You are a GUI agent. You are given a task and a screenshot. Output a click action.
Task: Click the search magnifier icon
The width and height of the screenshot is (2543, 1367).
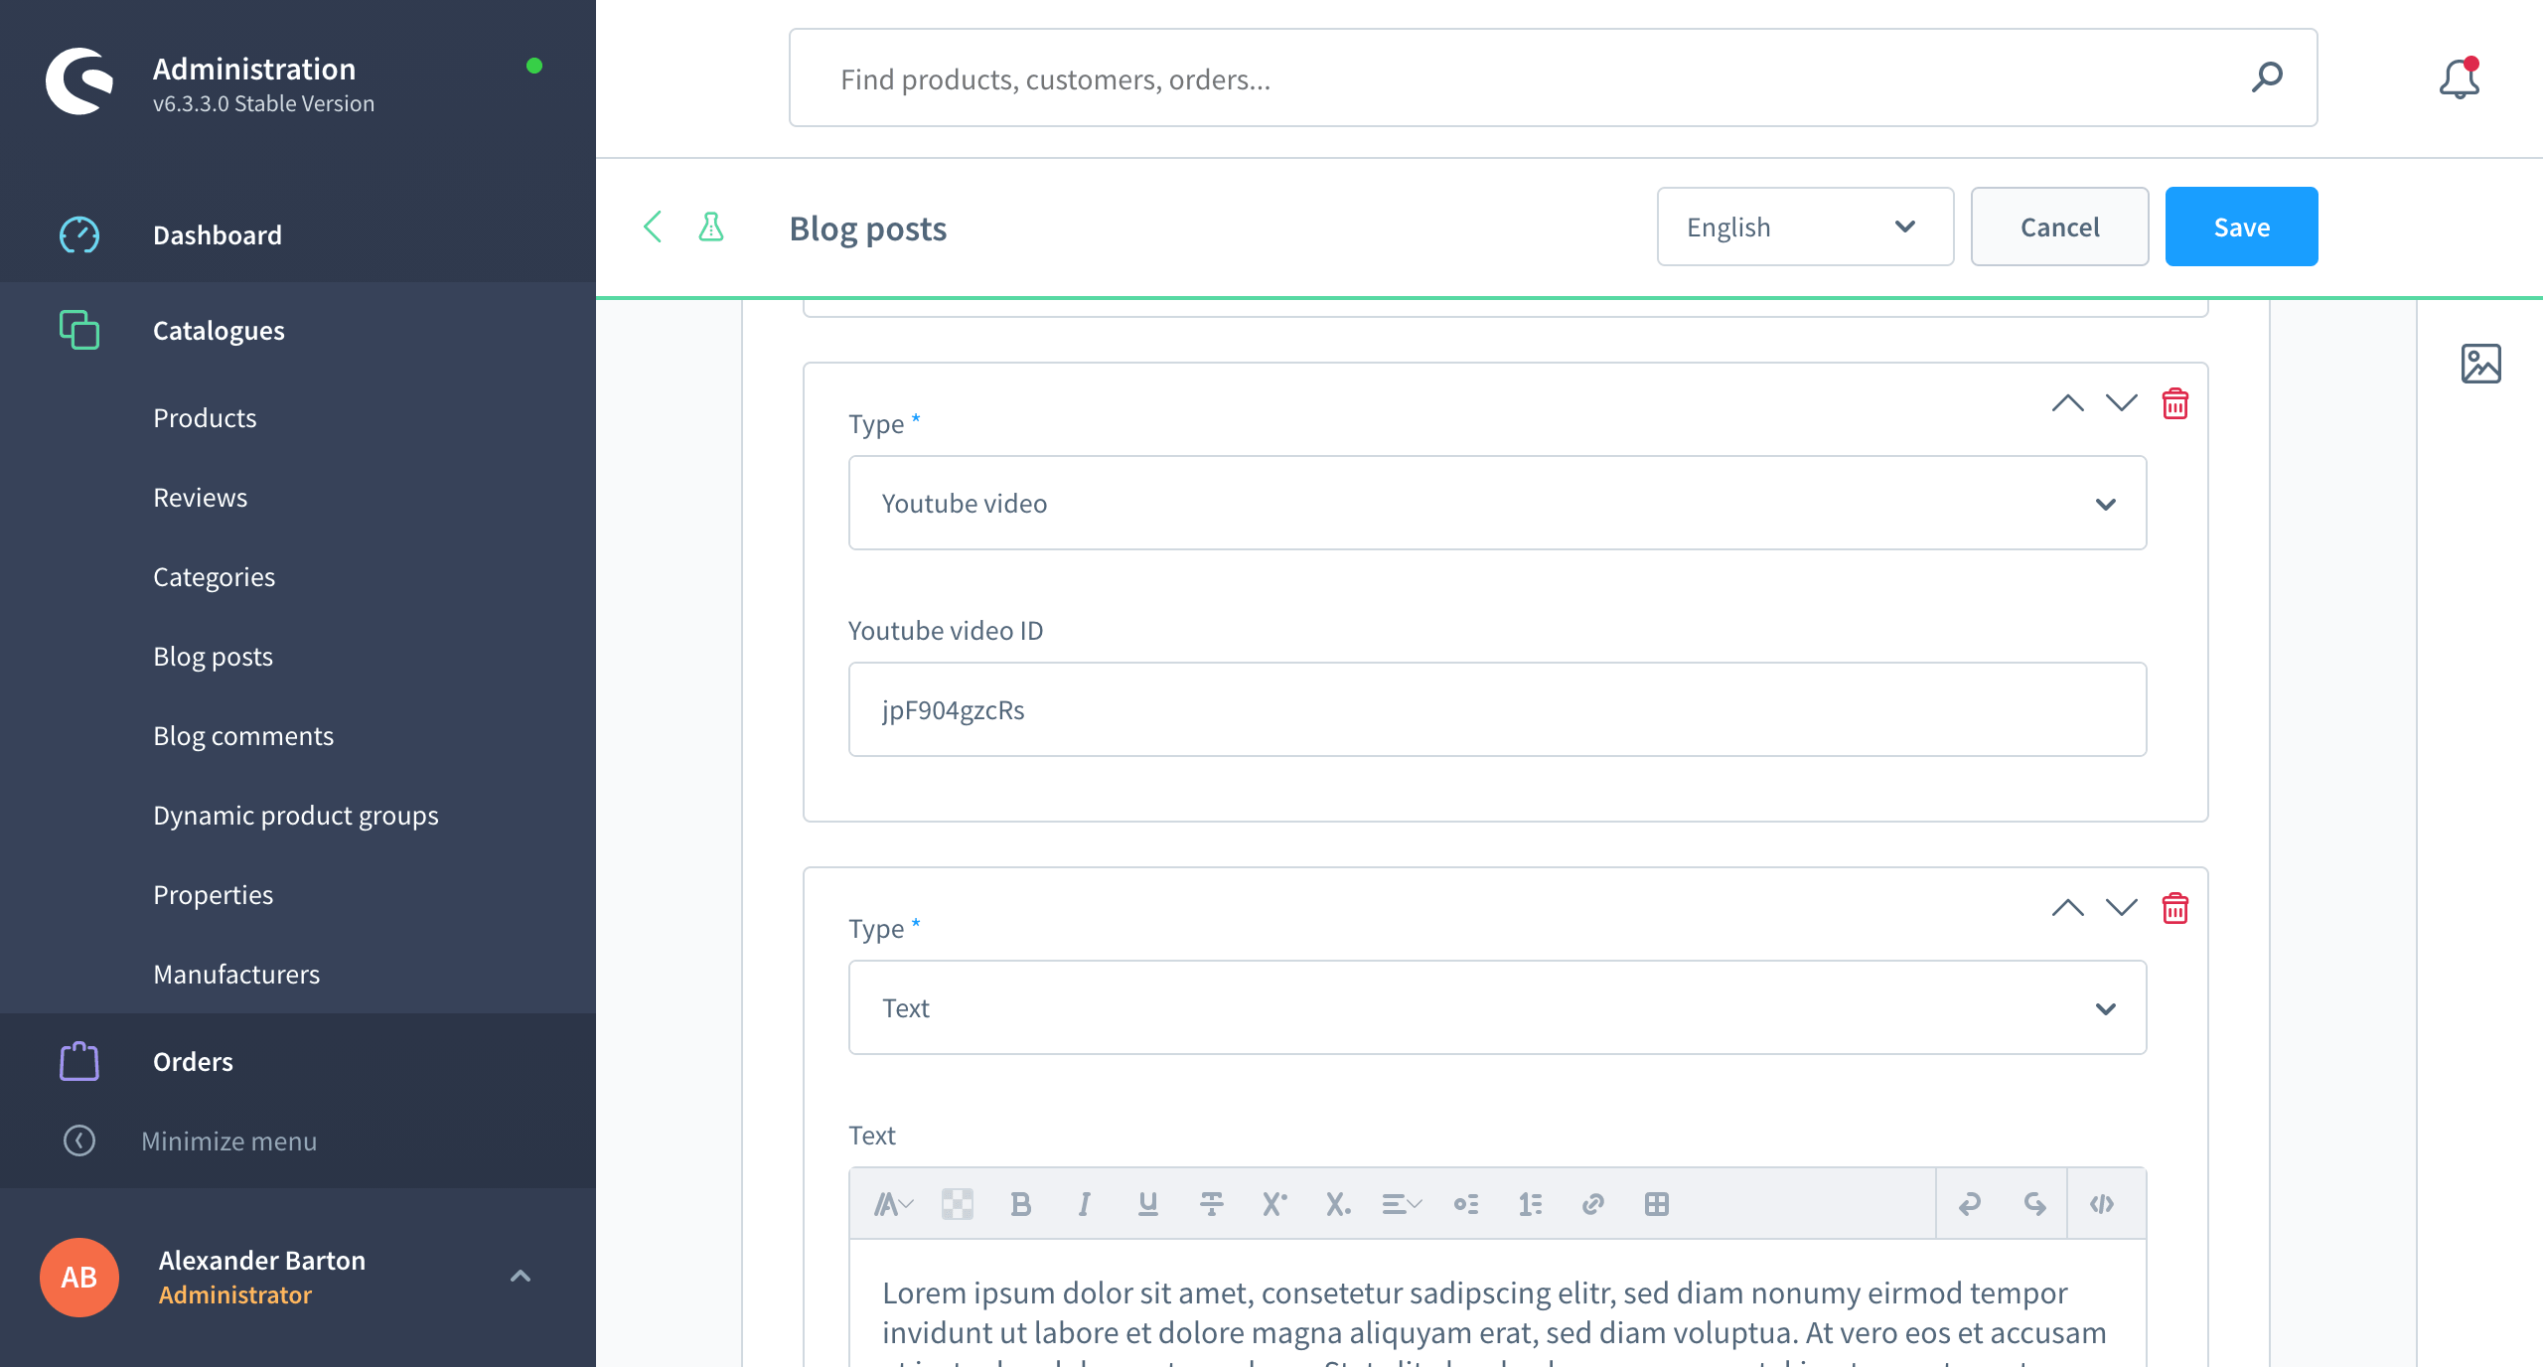tap(2267, 77)
